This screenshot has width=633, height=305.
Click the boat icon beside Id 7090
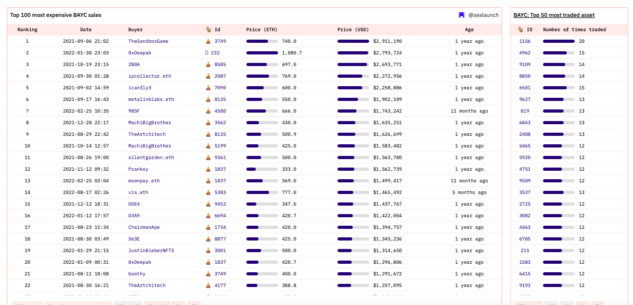pos(208,88)
